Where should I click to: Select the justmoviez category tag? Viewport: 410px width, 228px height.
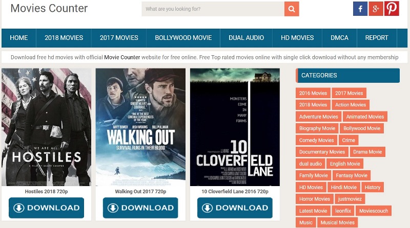click(350, 199)
